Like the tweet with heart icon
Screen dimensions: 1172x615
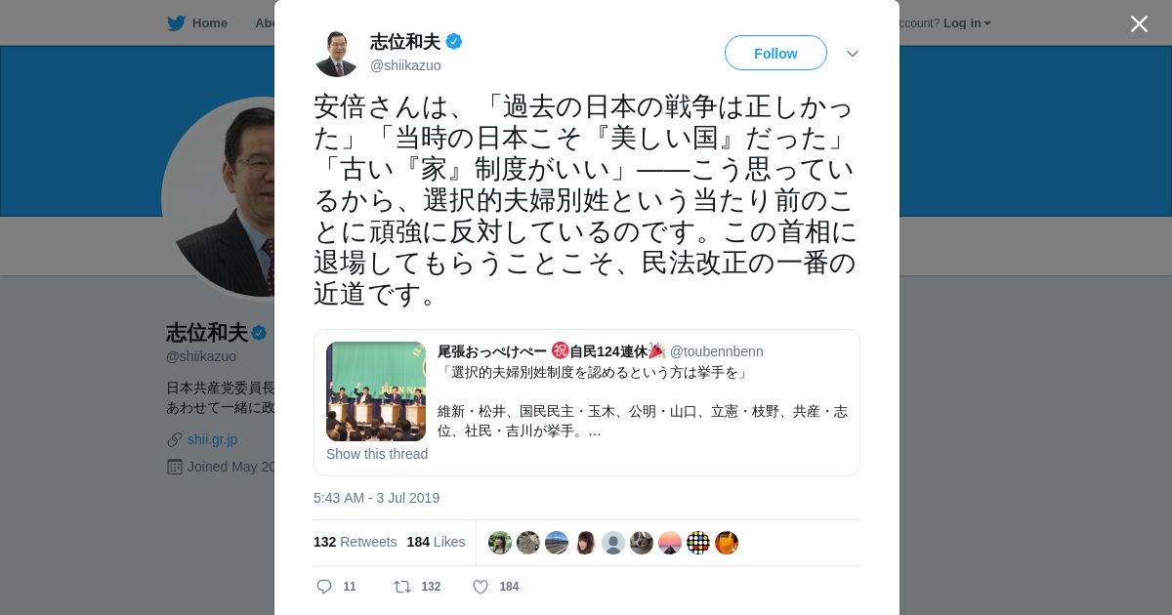(481, 587)
